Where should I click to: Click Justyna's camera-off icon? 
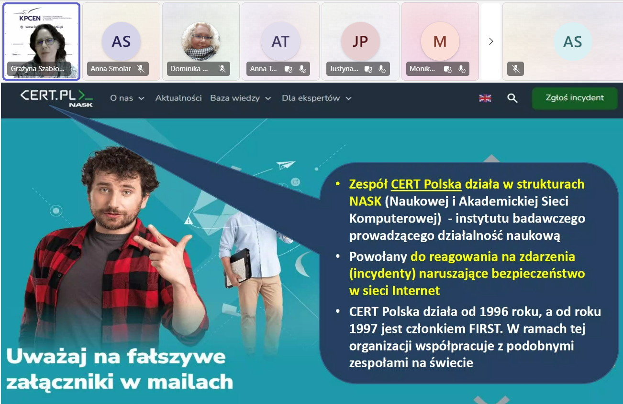pos(368,69)
